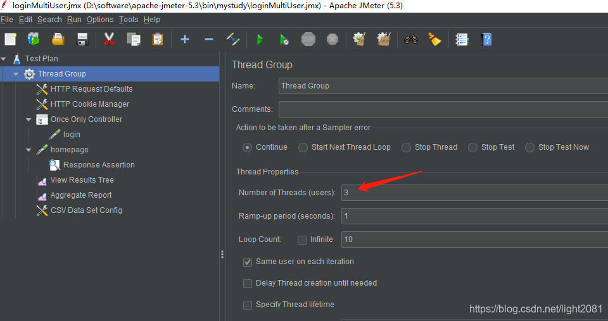The height and width of the screenshot is (321, 608).
Task: Collapse the Once Only Controller node
Action: [x=28, y=119]
